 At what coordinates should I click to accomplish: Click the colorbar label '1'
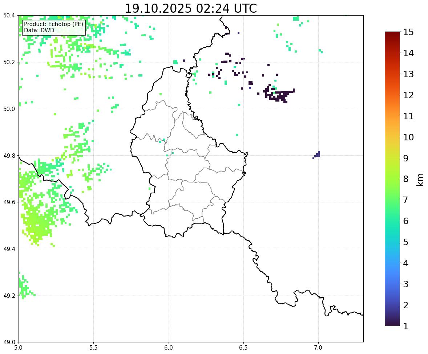click(x=405, y=326)
